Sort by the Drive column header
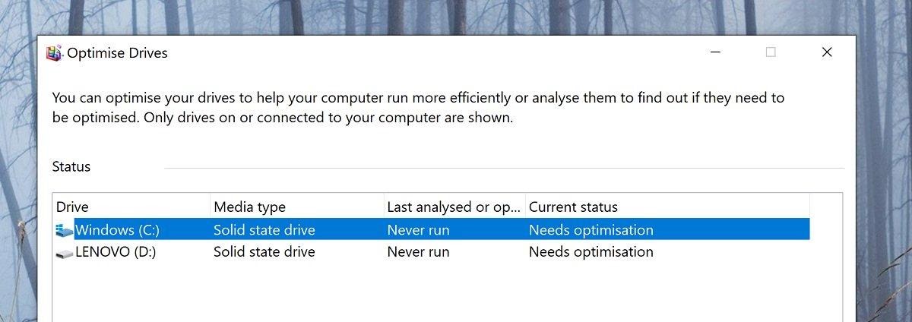Image resolution: width=912 pixels, height=322 pixels. tap(72, 207)
